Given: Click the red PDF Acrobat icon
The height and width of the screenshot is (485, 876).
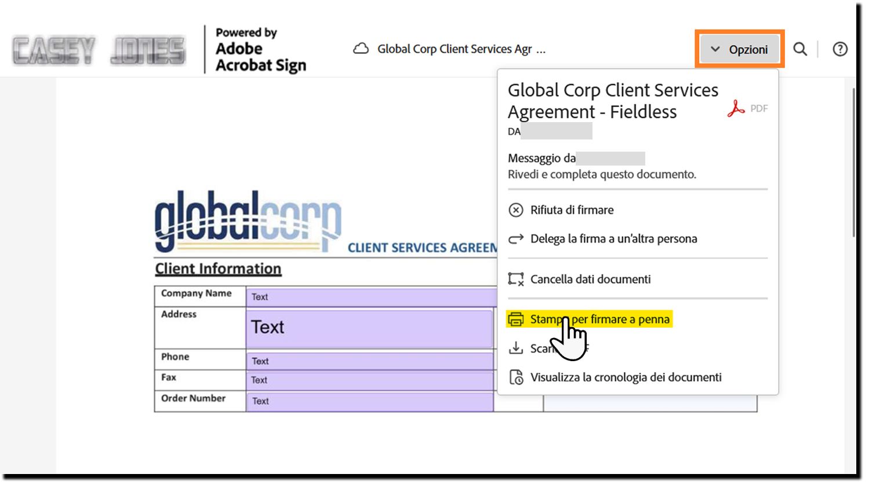Looking at the screenshot, I should pos(736,108).
